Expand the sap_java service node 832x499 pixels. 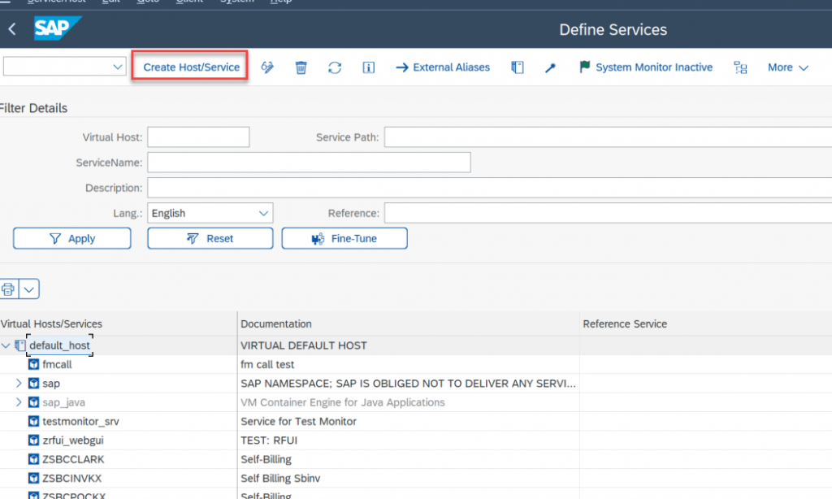(19, 402)
